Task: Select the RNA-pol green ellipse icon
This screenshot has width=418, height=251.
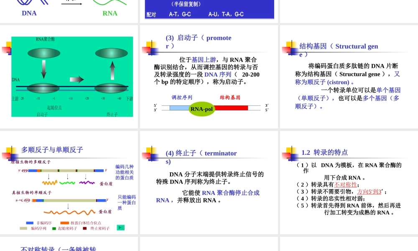Action: 202,109
